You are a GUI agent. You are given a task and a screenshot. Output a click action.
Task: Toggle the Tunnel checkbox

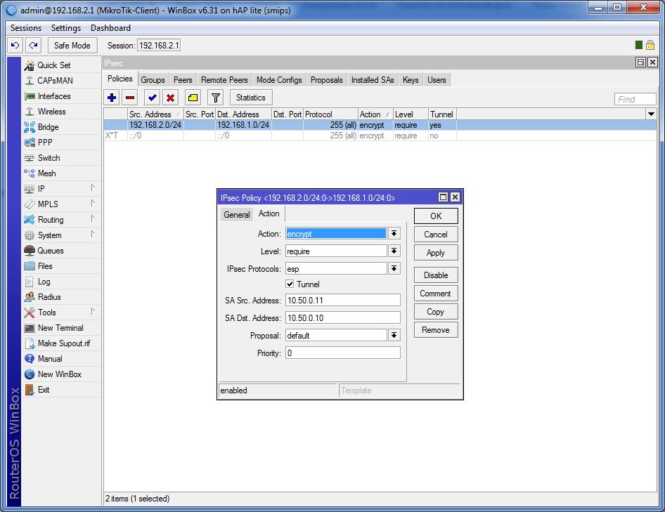point(290,284)
